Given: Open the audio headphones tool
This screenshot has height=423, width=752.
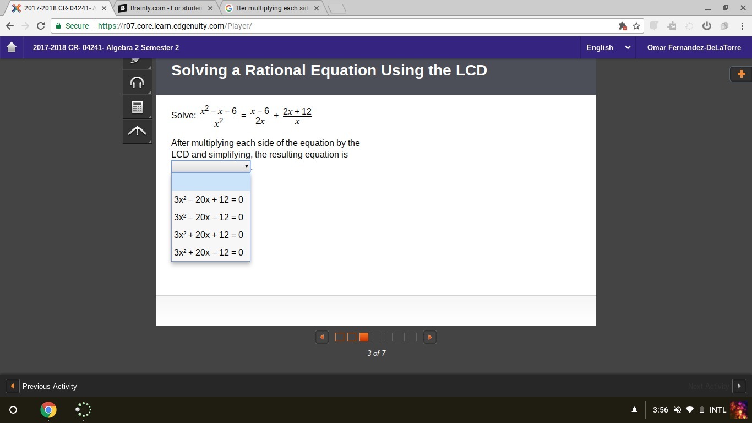Looking at the screenshot, I should point(137,83).
